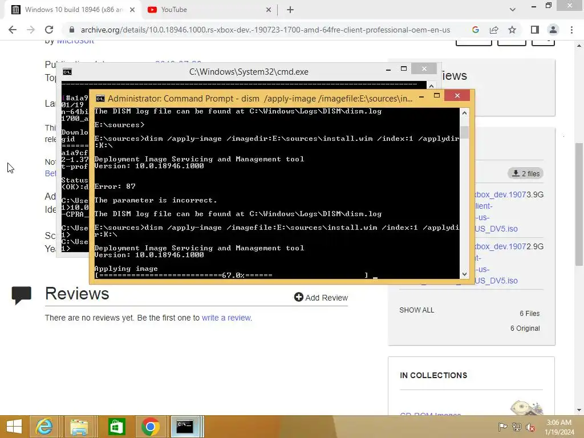Open the Chrome profile avatar
The height and width of the screenshot is (438, 584).
(553, 30)
